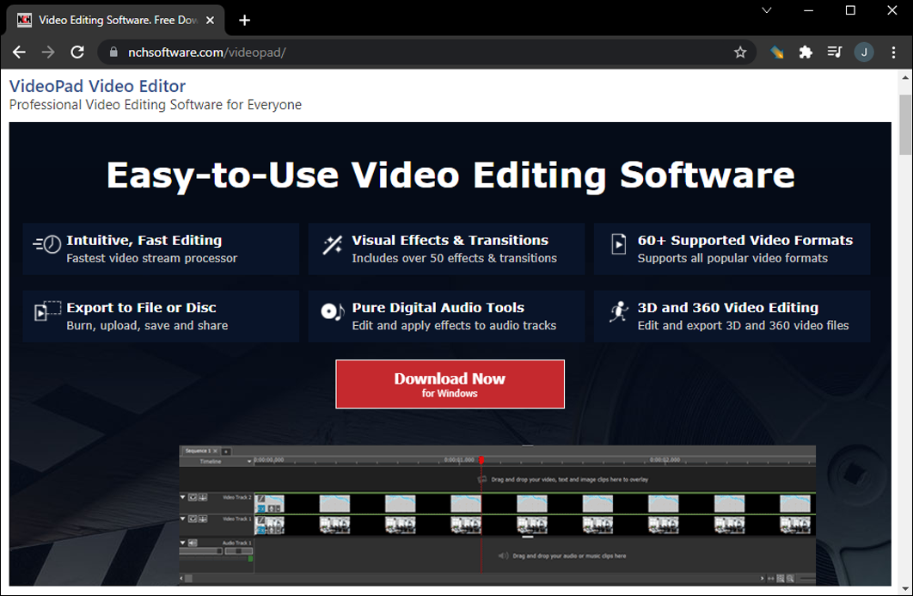
Task: Close the Video Editing Software tab
Action: tap(211, 21)
